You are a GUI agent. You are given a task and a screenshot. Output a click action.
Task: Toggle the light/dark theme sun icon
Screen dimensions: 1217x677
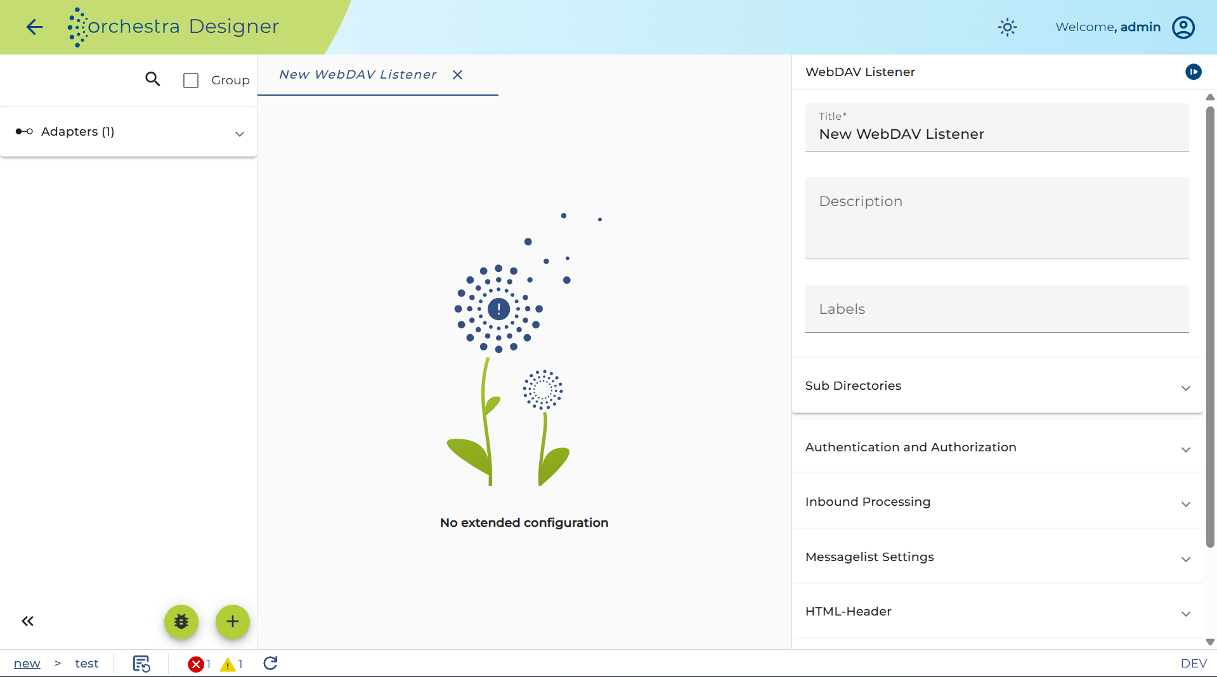(1007, 27)
